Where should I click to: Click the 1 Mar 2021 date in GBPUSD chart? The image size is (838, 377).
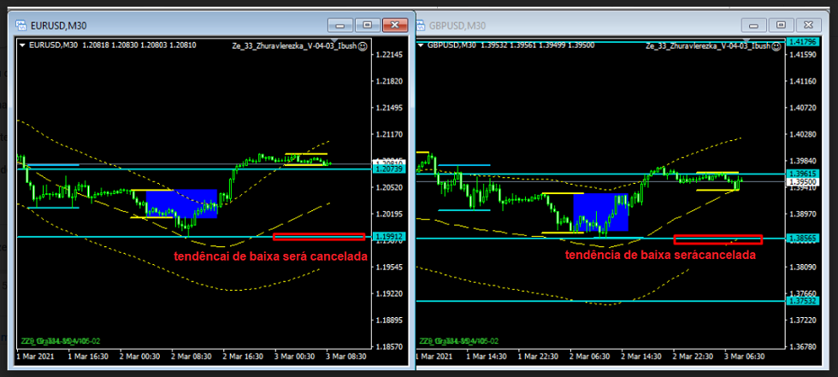point(434,356)
